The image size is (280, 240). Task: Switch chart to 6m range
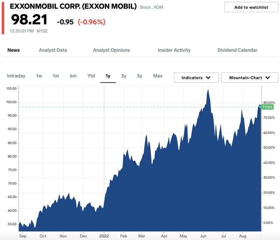tap(73, 76)
